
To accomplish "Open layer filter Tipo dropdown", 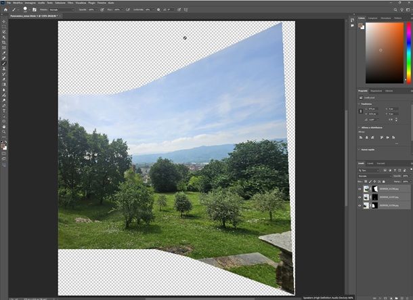I will [370, 171].
